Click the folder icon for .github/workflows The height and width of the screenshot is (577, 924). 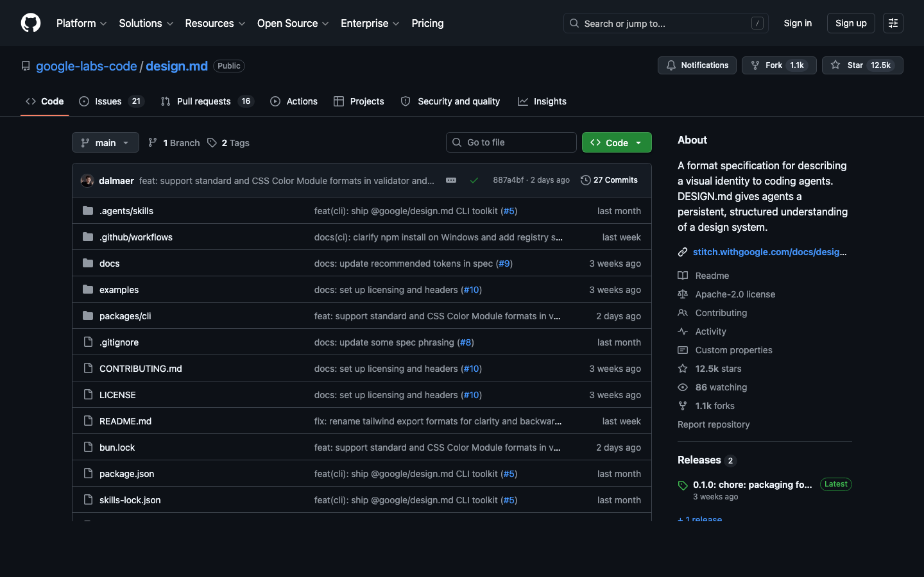coord(88,237)
